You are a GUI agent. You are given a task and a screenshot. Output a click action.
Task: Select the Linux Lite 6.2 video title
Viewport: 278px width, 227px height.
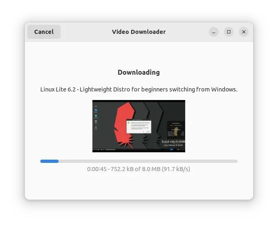pyautogui.click(x=139, y=89)
